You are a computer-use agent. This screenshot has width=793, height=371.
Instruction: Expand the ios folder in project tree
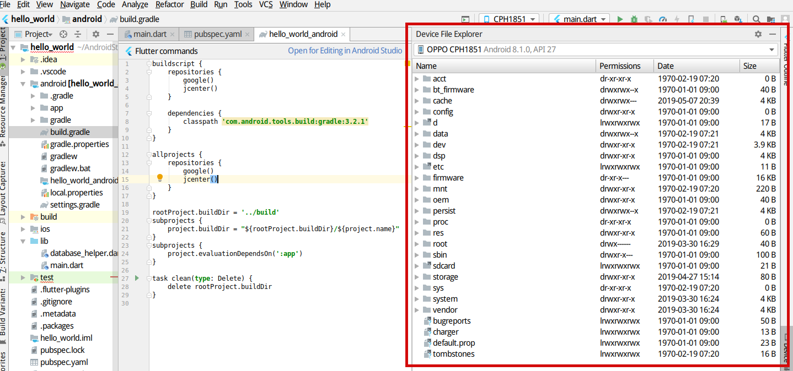pos(23,229)
